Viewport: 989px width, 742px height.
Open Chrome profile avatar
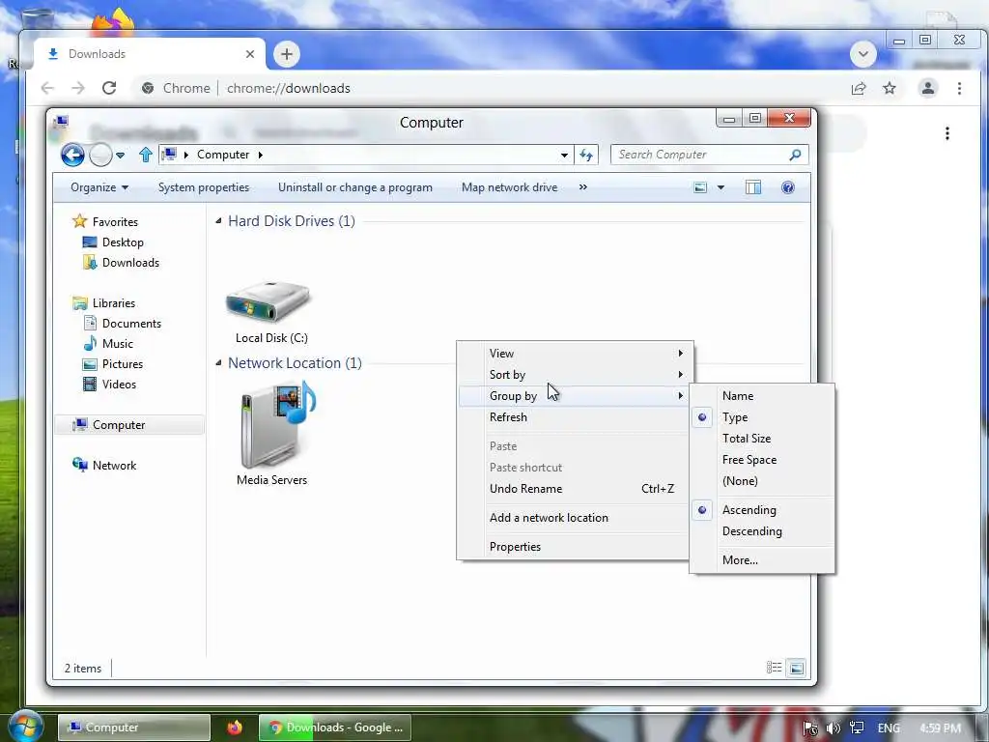point(928,88)
